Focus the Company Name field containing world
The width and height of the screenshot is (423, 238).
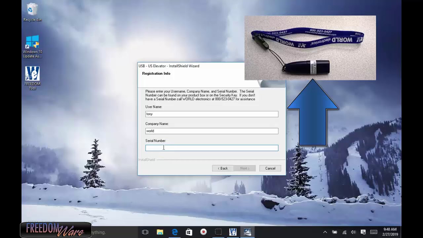pos(212,131)
